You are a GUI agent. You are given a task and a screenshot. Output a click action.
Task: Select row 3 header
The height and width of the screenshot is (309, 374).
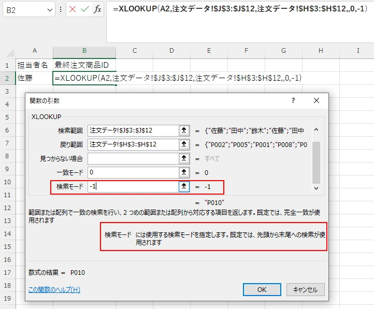coord(7,91)
